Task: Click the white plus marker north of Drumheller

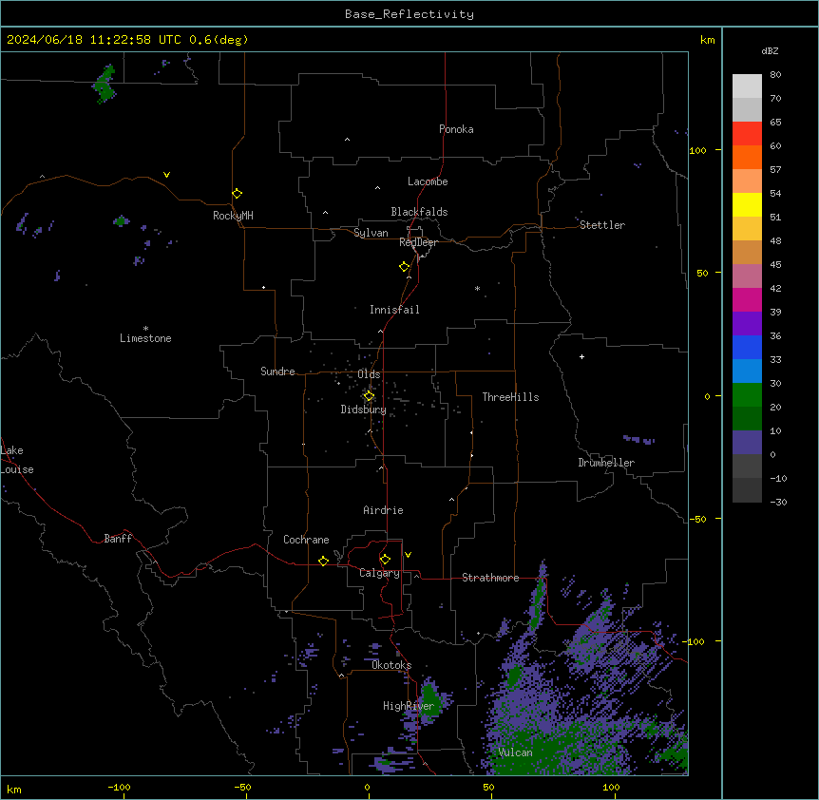Action: click(581, 356)
